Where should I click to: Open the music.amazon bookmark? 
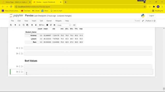point(10,11)
